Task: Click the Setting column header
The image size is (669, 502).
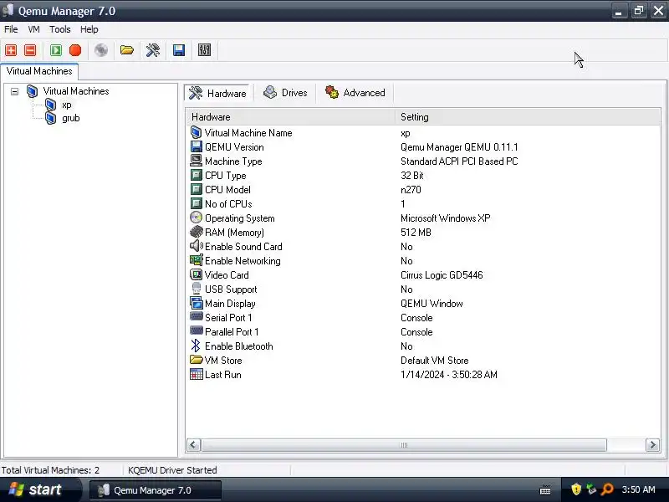Action: click(528, 117)
